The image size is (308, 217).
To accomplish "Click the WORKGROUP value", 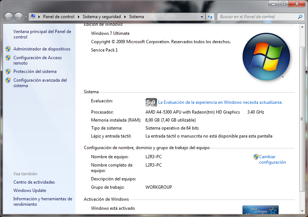I will [x=159, y=187].
